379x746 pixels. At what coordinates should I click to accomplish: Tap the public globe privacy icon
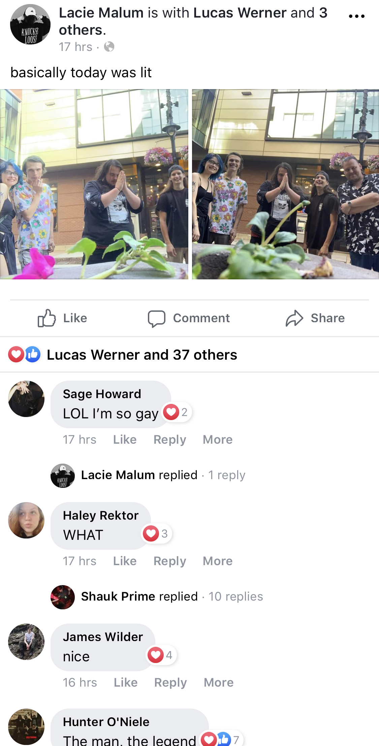coord(109,47)
